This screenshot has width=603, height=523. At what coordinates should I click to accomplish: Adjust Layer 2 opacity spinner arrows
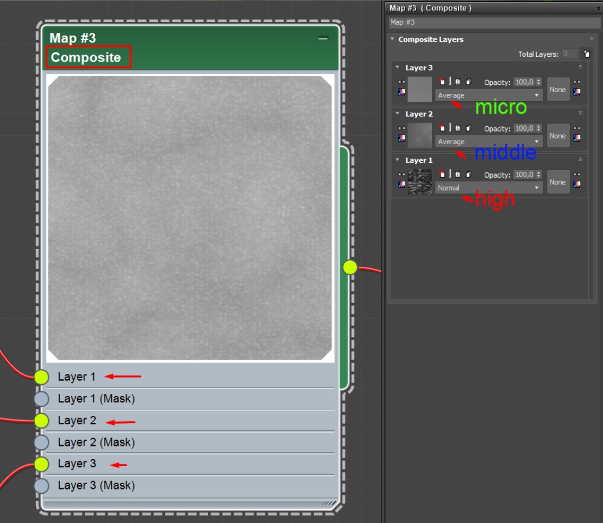(x=538, y=128)
